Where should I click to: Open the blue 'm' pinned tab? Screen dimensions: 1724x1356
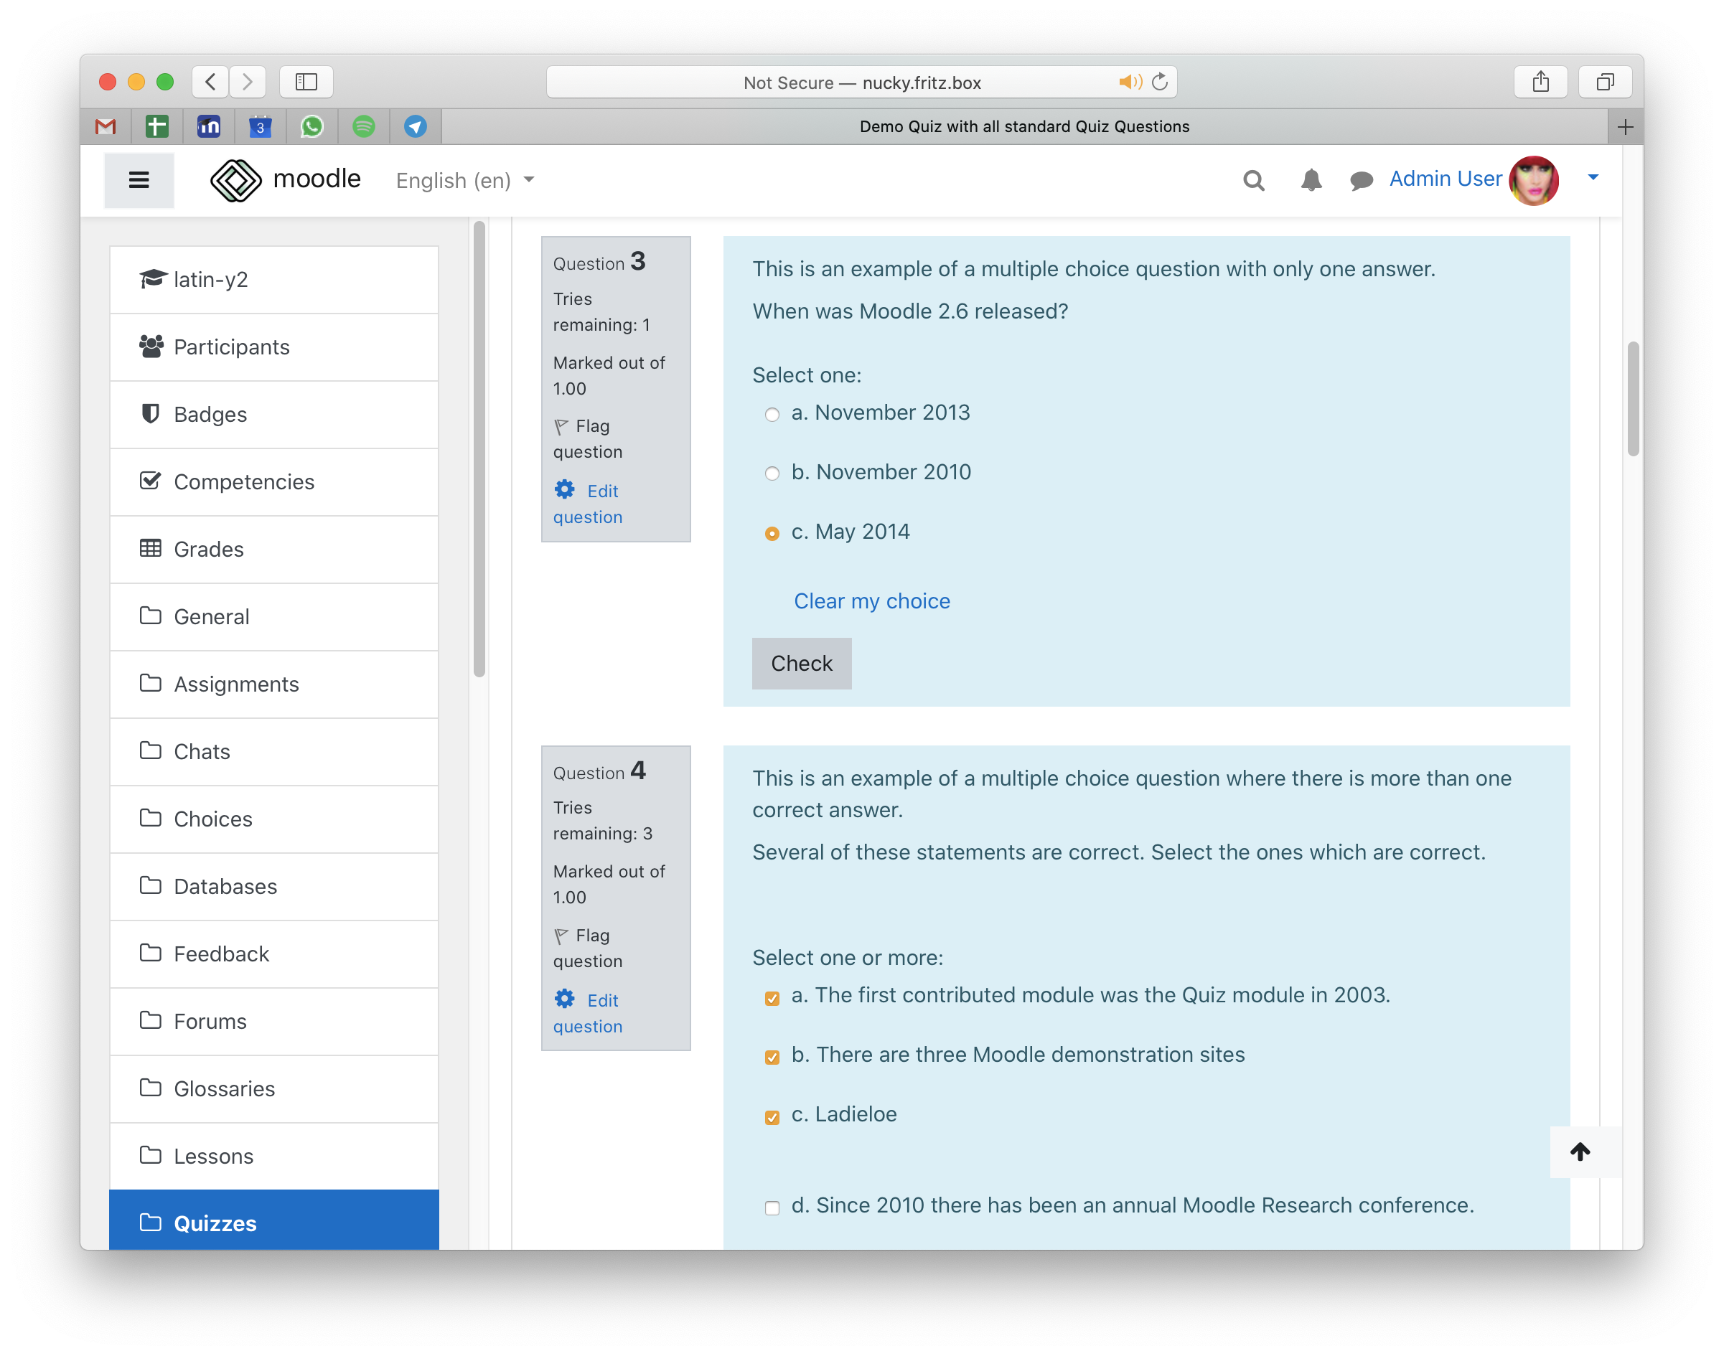pyautogui.click(x=209, y=126)
